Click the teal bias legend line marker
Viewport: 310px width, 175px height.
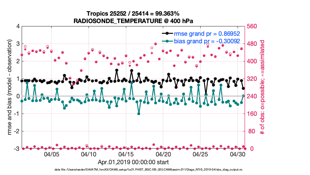167,41
